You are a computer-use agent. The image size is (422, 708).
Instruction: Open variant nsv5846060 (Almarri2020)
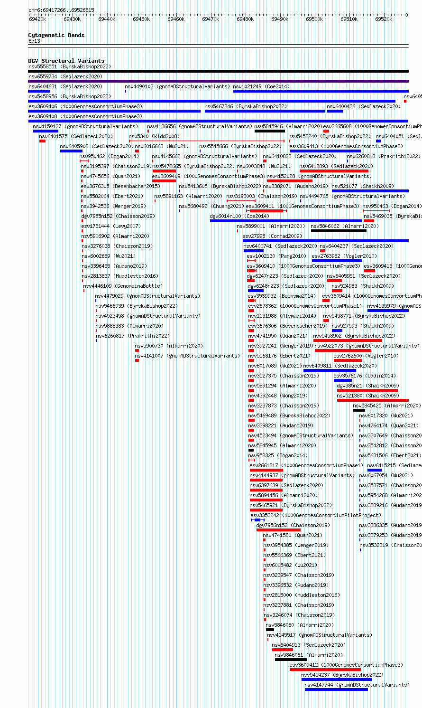point(300,625)
